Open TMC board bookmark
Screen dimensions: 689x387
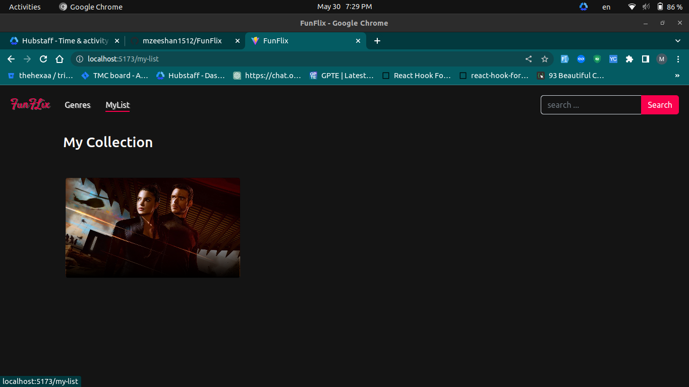coord(114,76)
